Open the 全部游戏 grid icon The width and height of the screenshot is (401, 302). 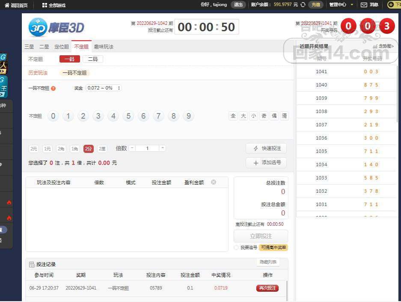coord(45,5)
